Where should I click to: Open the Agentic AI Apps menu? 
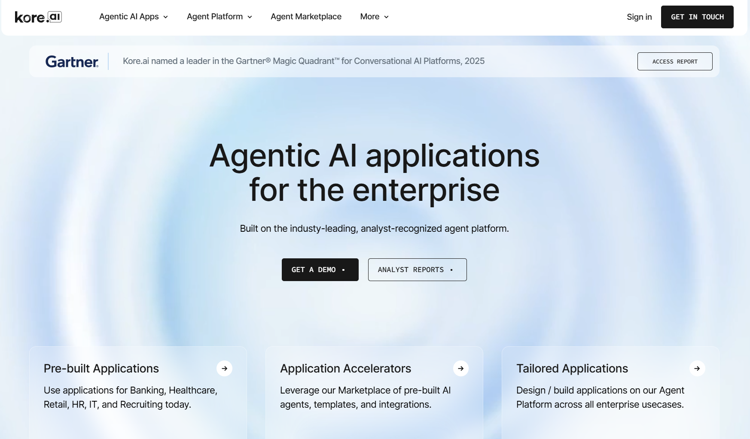point(129,17)
